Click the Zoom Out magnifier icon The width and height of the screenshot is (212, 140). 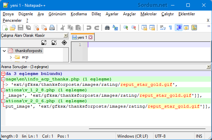pos(133,28)
